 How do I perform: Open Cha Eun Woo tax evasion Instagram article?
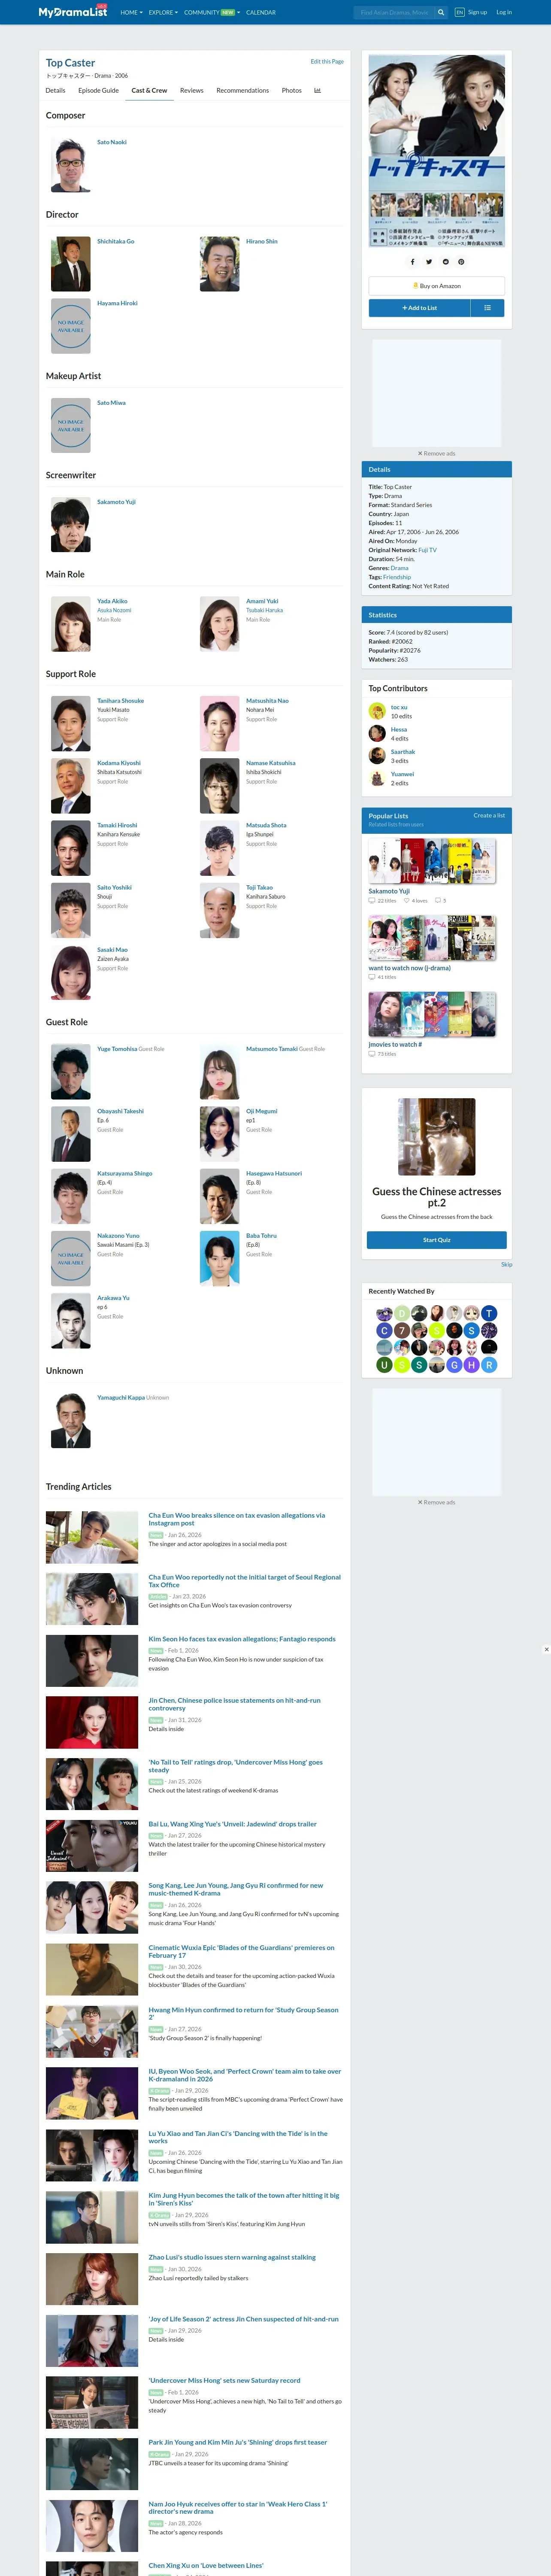pyautogui.click(x=236, y=1519)
